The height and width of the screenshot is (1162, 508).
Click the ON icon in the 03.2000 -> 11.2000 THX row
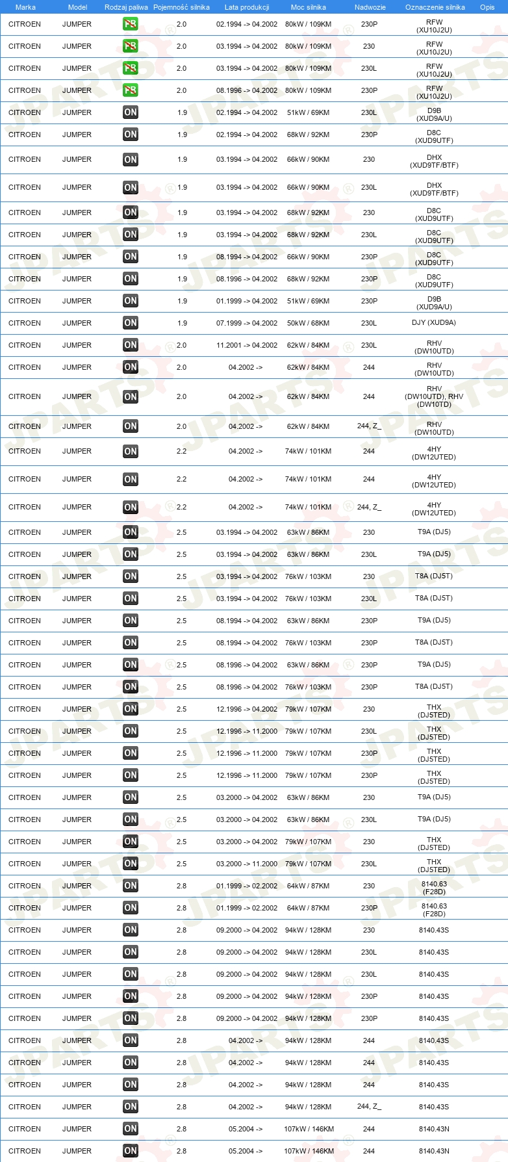click(131, 864)
